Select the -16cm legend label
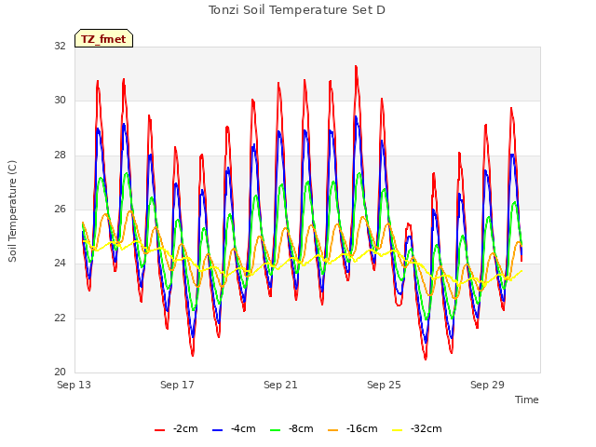The image size is (596, 447). click(362, 428)
